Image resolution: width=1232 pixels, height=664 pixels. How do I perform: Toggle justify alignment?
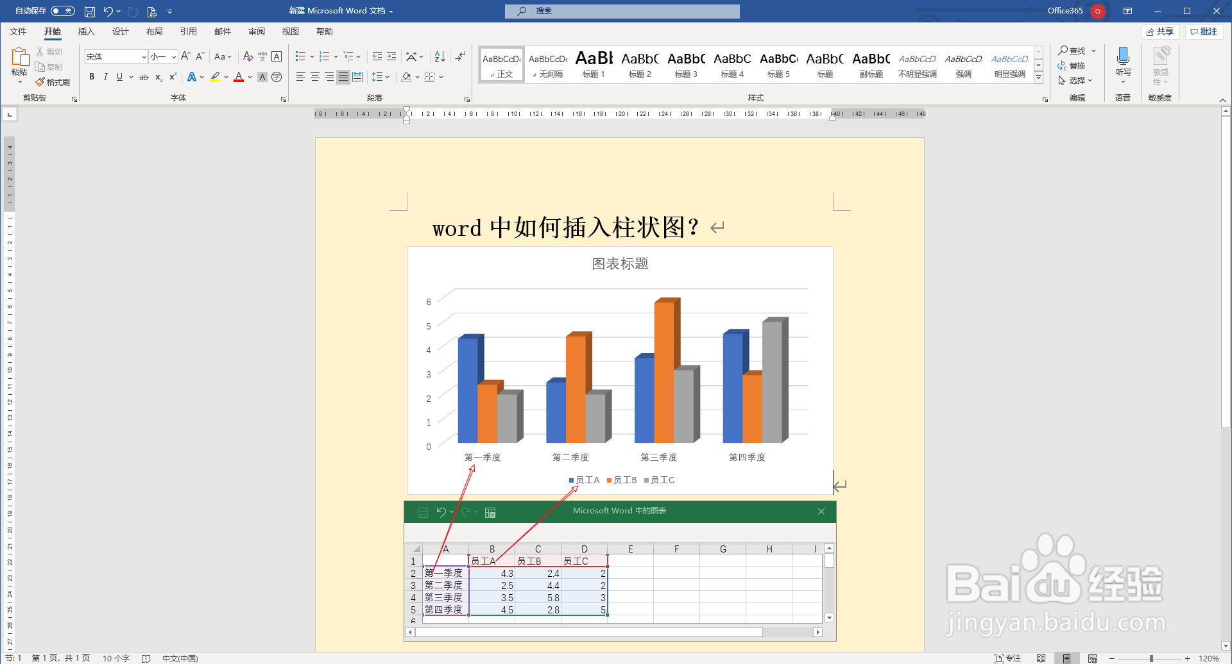click(343, 77)
